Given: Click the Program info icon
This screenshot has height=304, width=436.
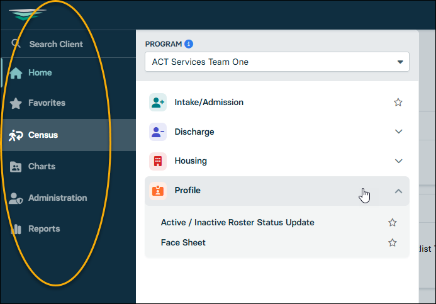Looking at the screenshot, I should 189,44.
